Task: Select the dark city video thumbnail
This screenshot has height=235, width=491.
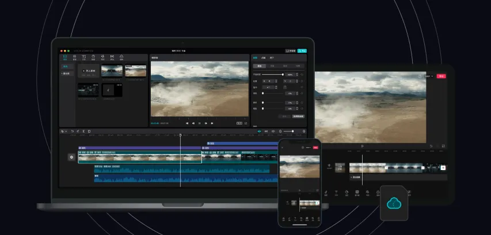Action: pos(88,90)
